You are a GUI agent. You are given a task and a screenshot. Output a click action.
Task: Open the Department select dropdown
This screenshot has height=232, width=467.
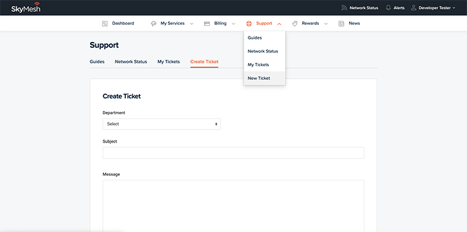pos(162,124)
